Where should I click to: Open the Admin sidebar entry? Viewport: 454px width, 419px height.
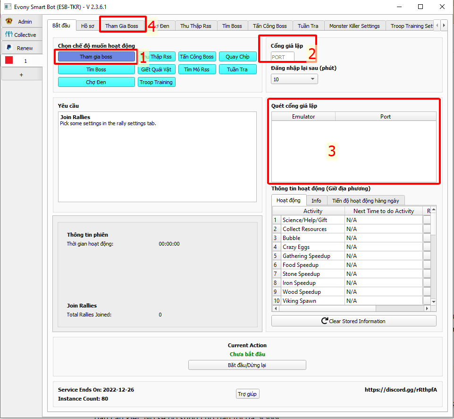pyautogui.click(x=22, y=22)
